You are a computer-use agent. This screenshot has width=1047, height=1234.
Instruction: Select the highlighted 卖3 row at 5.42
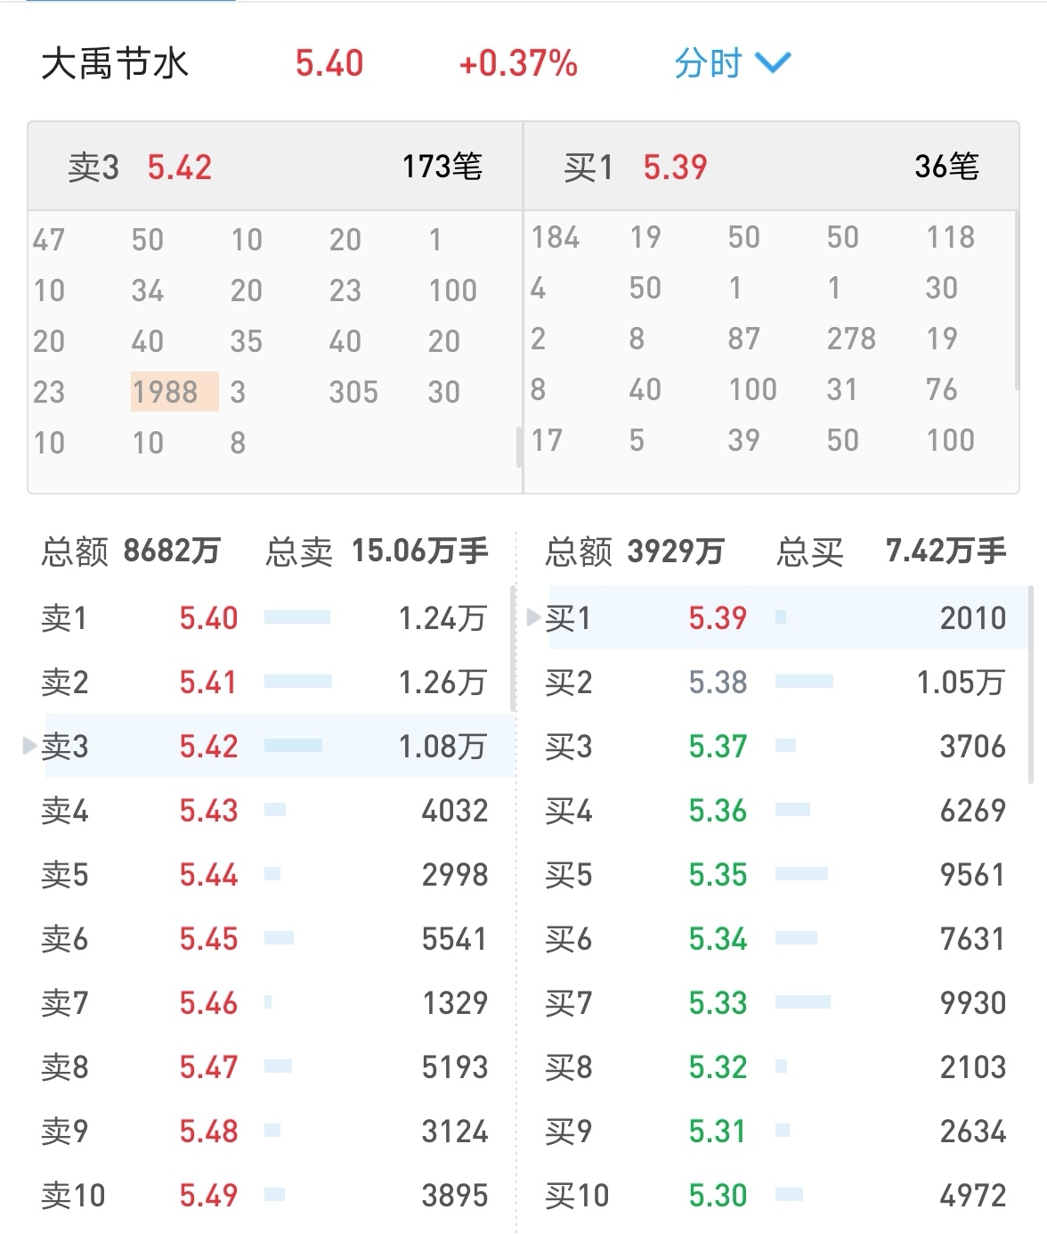(x=279, y=746)
